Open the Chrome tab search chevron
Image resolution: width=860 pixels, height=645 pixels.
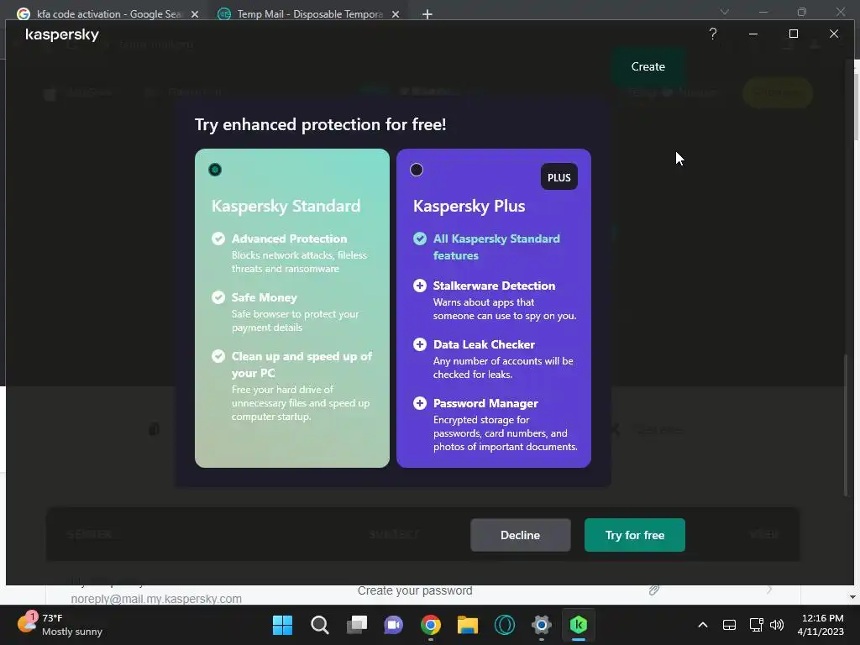click(x=725, y=12)
